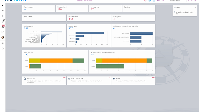
Task: Click Arkfanetest bar in unit incidents chart
Action: [x=136, y=41]
